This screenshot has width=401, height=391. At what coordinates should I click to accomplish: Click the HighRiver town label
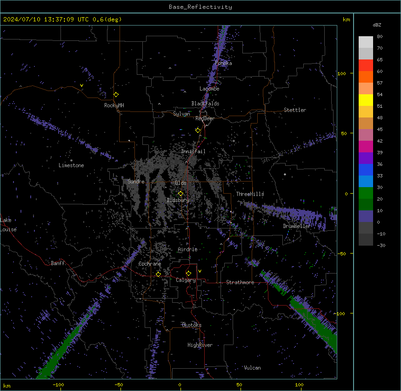tap(200, 345)
